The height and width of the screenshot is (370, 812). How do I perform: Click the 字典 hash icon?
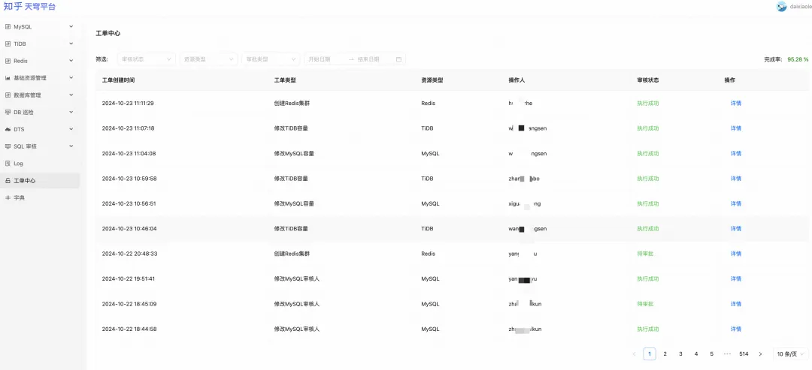(8, 198)
